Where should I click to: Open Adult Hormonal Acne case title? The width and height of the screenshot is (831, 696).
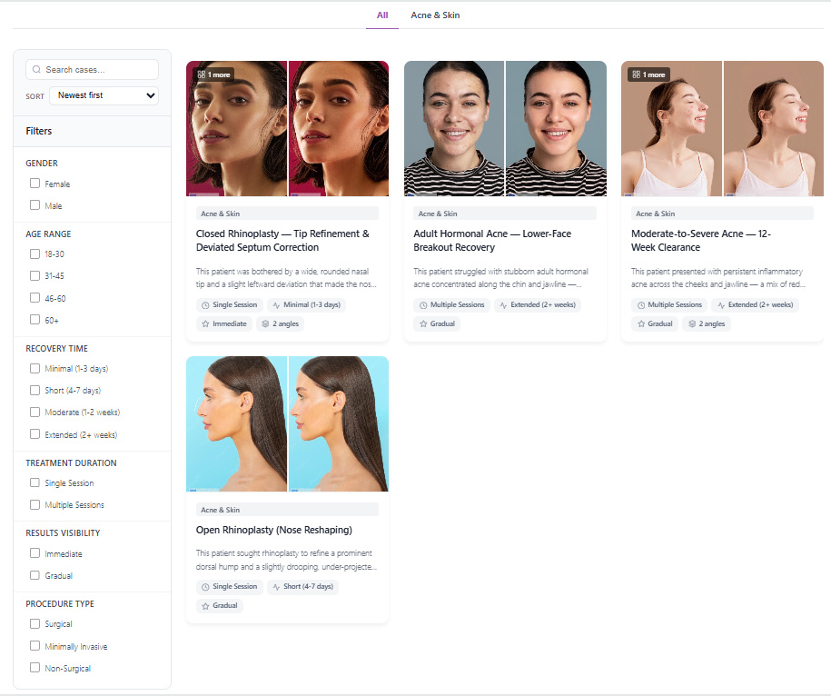[x=492, y=241]
